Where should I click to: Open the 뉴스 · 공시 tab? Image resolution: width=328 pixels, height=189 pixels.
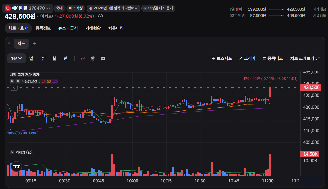click(68, 28)
